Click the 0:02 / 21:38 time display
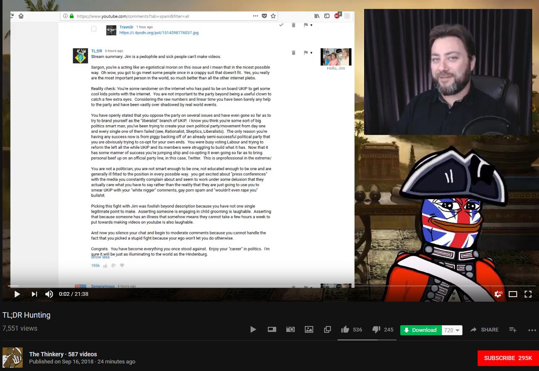Screen dimensions: 539x371 point(74,294)
